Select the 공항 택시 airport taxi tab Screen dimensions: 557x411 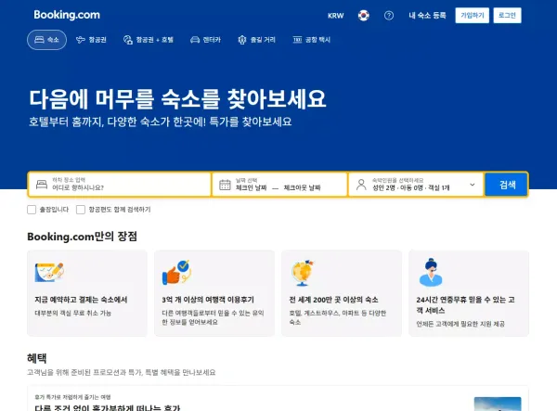(x=312, y=40)
